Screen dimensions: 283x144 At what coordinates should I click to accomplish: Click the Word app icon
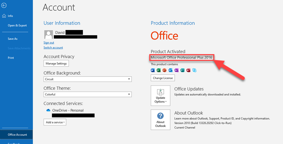(x=153, y=70)
